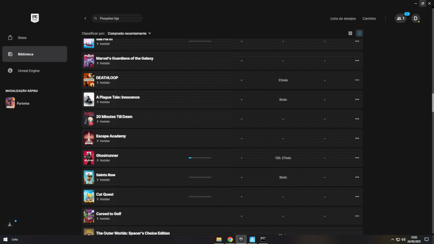Viewport: 434px width, 244px height.
Task: Open Lista de desejos
Action: (343, 18)
